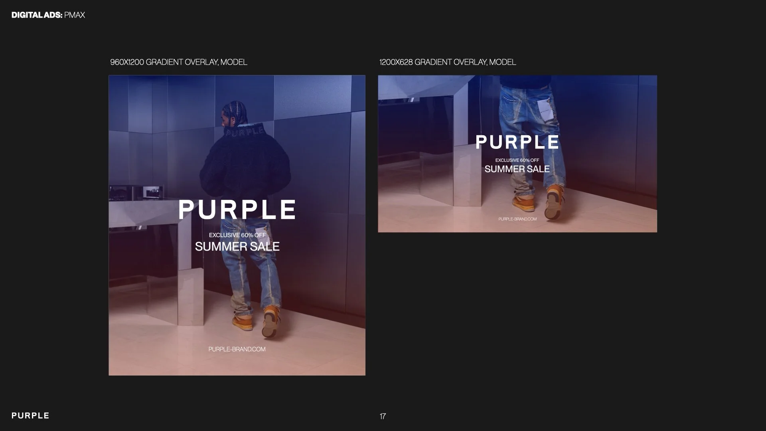Click the model's head in portrait ad
The width and height of the screenshot is (766, 431).
tap(234, 113)
